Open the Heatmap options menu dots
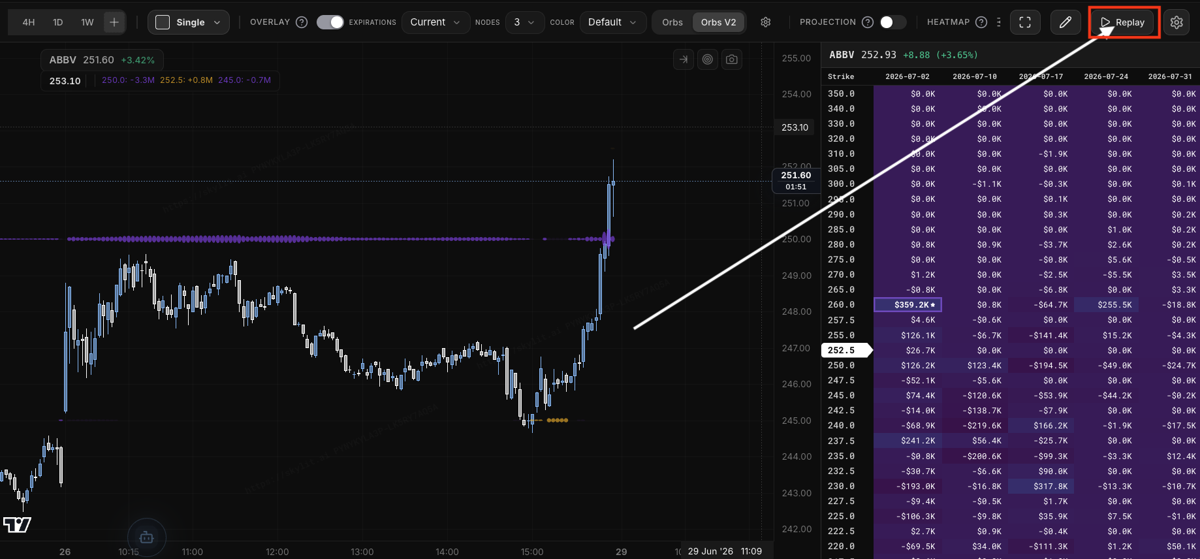The image size is (1200, 559). tap(999, 22)
